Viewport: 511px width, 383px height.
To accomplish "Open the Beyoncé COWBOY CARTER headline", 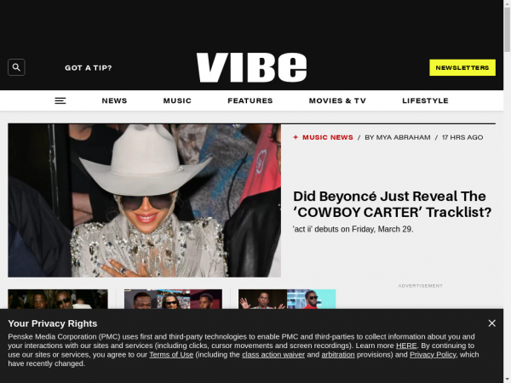I will pos(393,204).
